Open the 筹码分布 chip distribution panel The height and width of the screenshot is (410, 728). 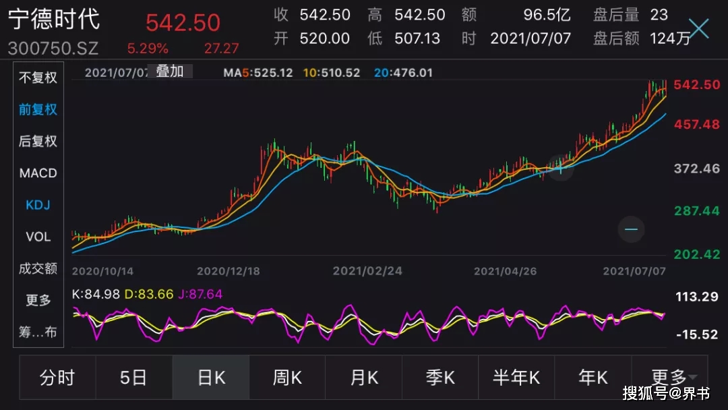coord(38,331)
